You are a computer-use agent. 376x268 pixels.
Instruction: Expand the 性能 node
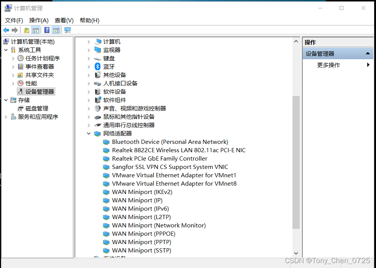click(x=13, y=84)
